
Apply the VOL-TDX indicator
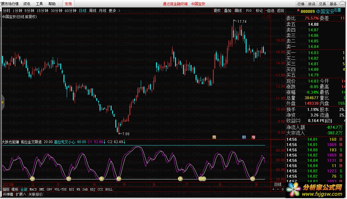pyautogui.click(x=60, y=189)
